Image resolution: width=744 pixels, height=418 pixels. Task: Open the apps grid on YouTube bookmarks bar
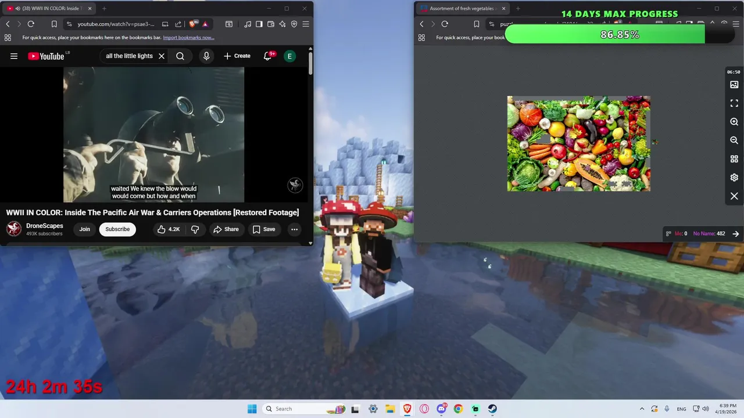tap(8, 38)
